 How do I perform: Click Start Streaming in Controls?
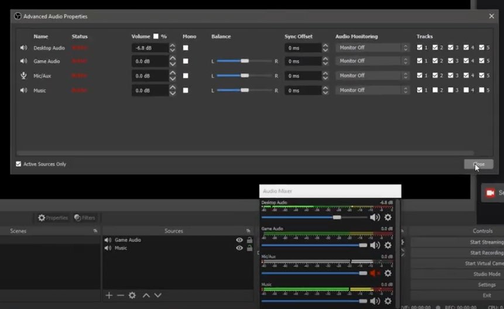pyautogui.click(x=486, y=242)
